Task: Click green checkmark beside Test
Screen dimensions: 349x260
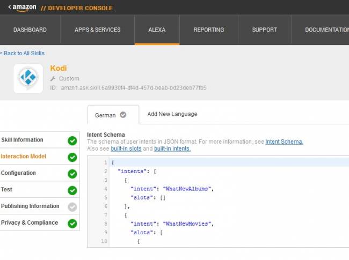Action: (72, 190)
